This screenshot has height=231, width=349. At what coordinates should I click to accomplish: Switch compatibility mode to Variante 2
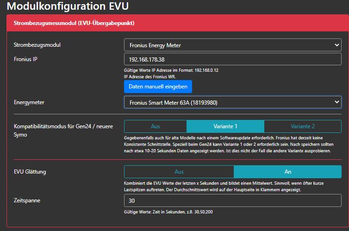point(302,126)
